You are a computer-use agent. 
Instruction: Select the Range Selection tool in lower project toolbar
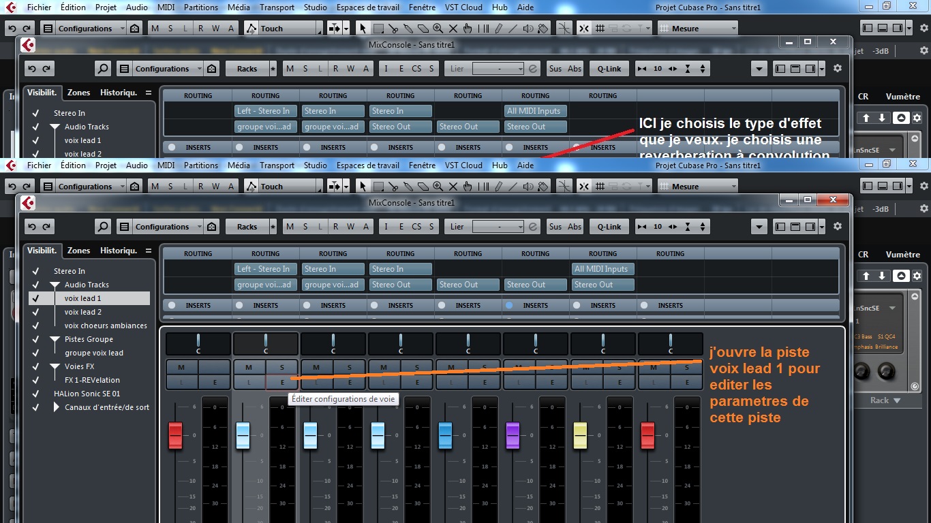tap(378, 187)
